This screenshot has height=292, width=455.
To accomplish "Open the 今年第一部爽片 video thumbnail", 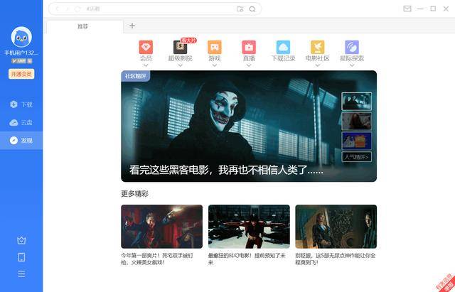I will tap(161, 227).
